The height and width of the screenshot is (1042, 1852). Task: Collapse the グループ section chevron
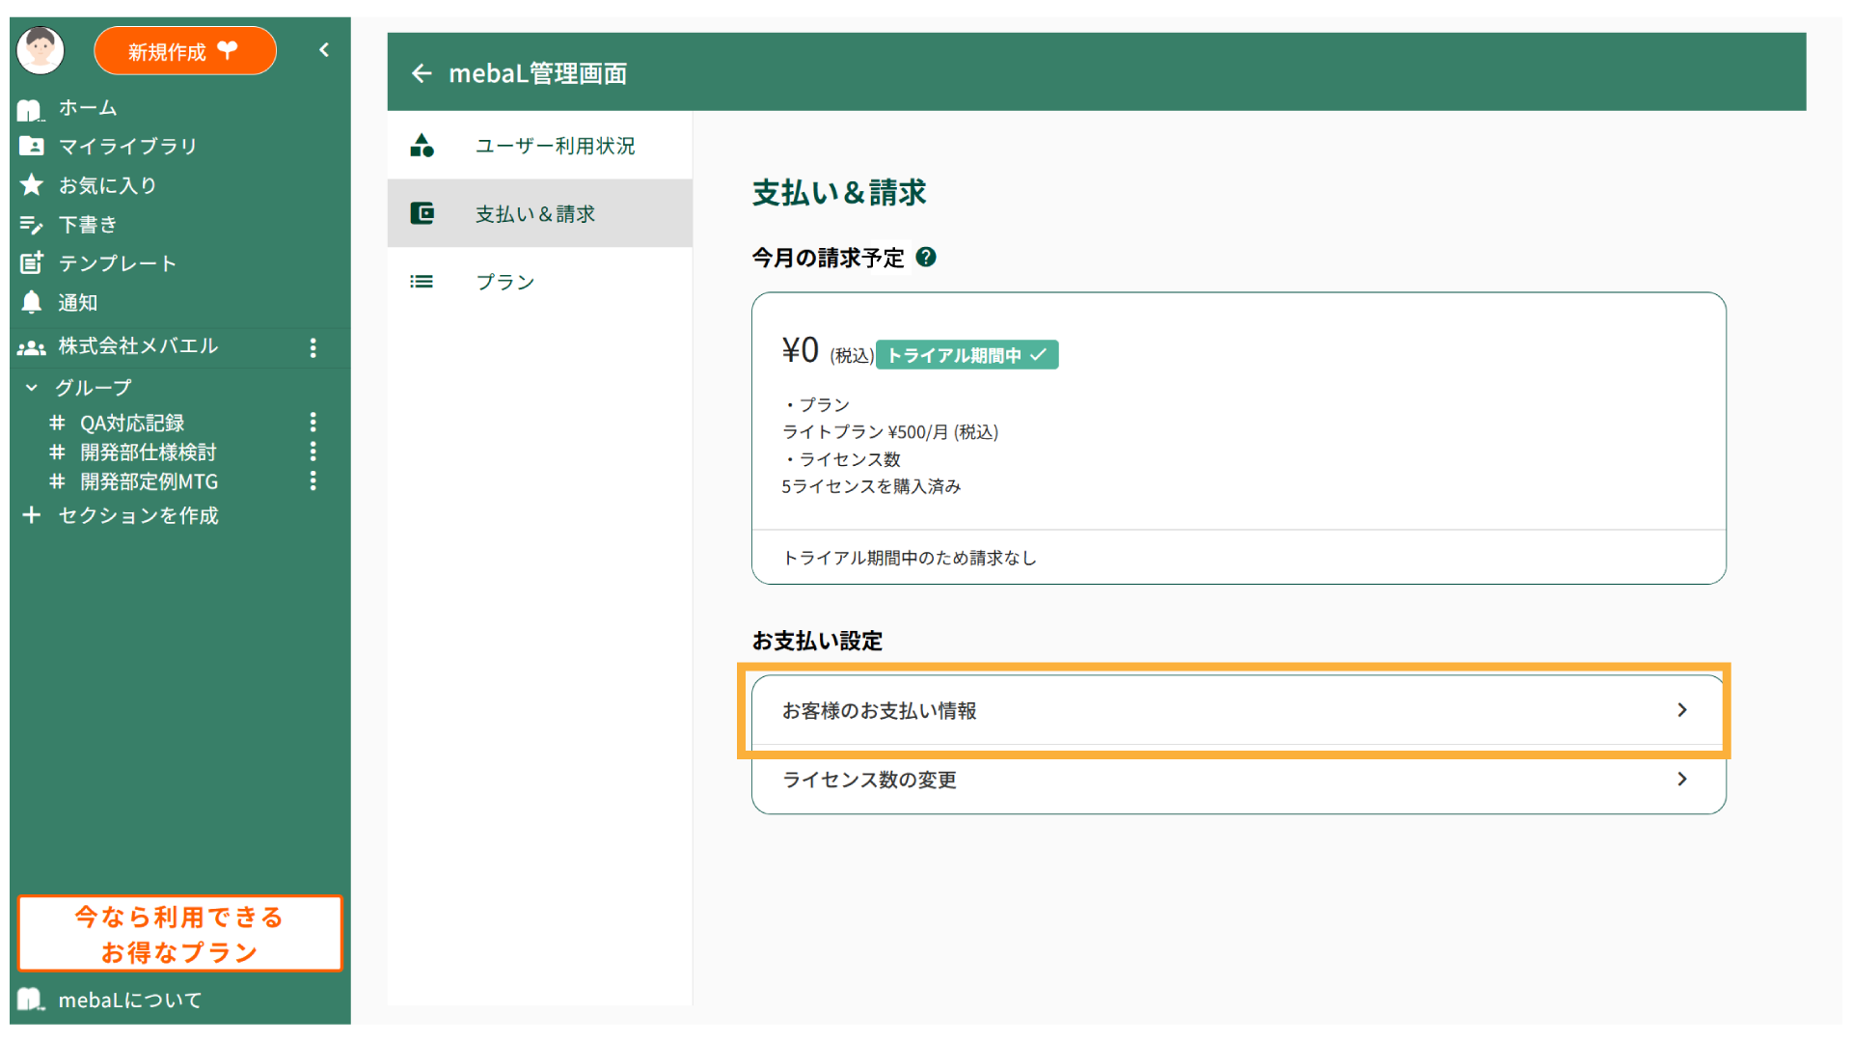point(32,388)
